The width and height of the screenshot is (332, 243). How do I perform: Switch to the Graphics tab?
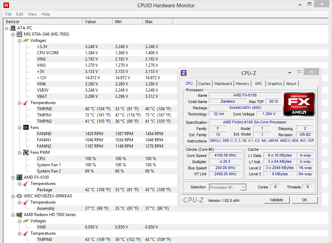(275, 84)
